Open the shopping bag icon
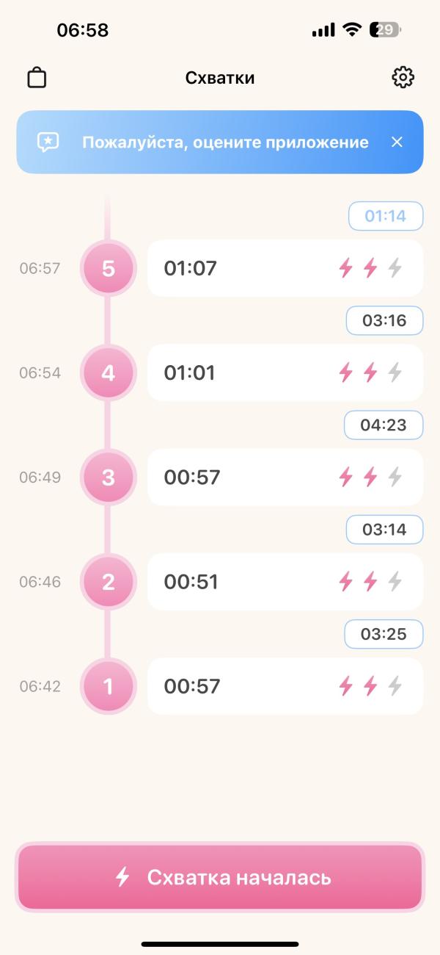Viewport: 440px width, 955px height. pyautogui.click(x=37, y=78)
